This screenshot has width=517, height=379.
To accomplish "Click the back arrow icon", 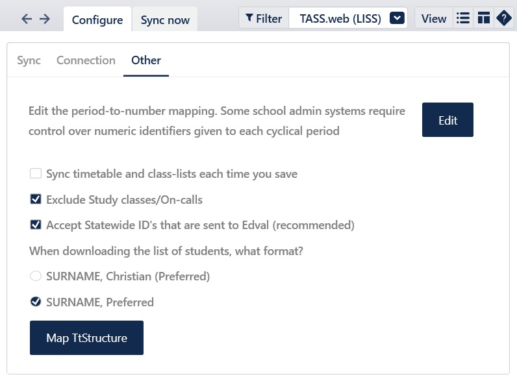I will [27, 19].
